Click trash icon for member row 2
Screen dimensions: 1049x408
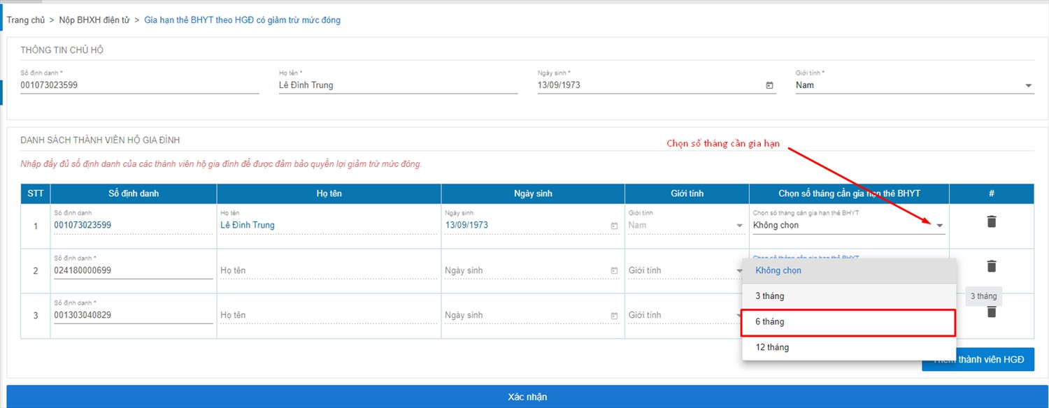[x=991, y=266]
